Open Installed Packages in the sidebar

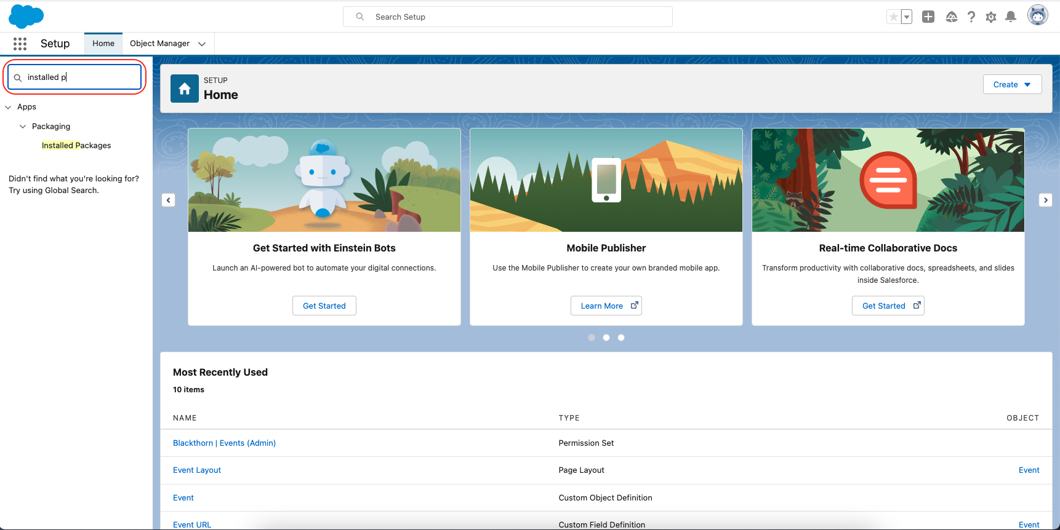(x=76, y=146)
